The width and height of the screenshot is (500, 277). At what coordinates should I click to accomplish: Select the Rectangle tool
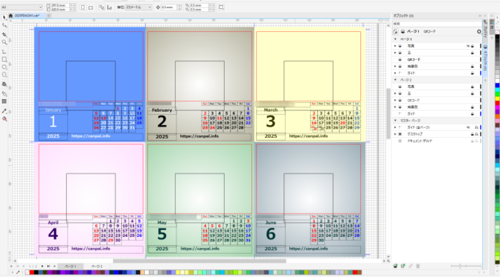tap(4, 60)
